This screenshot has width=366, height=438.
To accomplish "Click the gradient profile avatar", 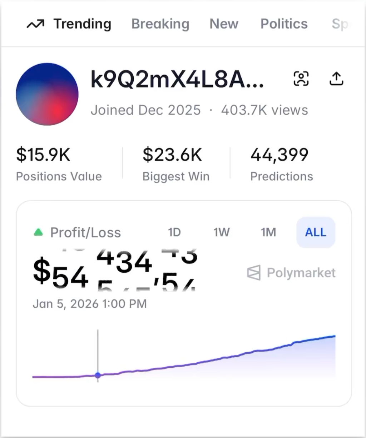I will tap(47, 94).
